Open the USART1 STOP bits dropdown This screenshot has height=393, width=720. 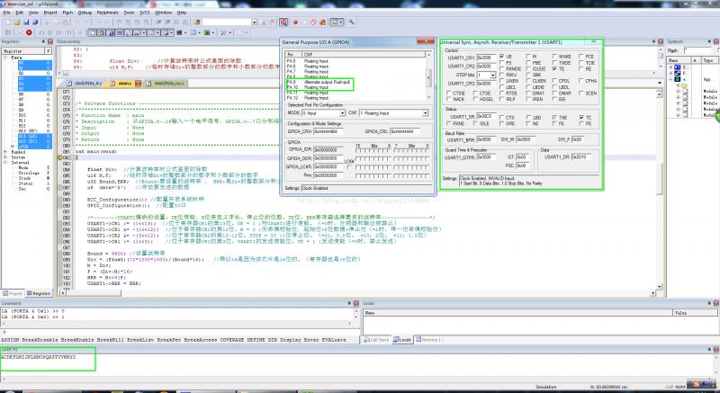493,75
